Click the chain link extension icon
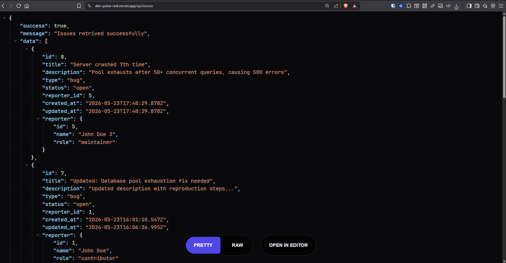This screenshot has height=263, width=506. point(433,6)
